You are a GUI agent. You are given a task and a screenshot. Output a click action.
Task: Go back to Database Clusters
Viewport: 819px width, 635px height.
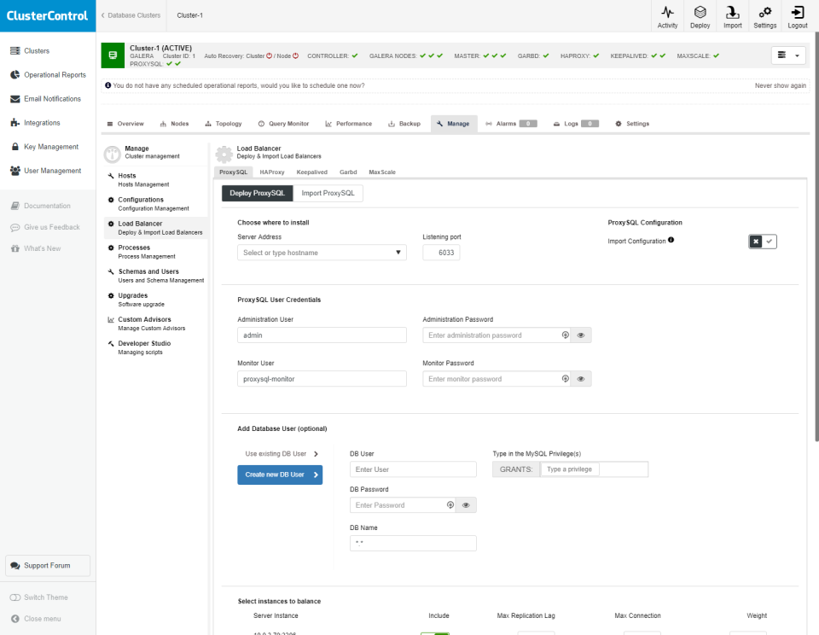pos(131,15)
